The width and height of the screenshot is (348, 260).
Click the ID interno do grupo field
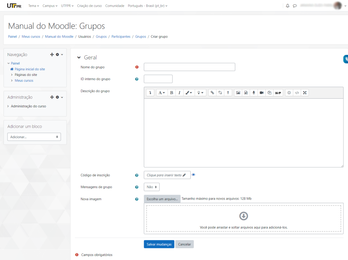158,79
